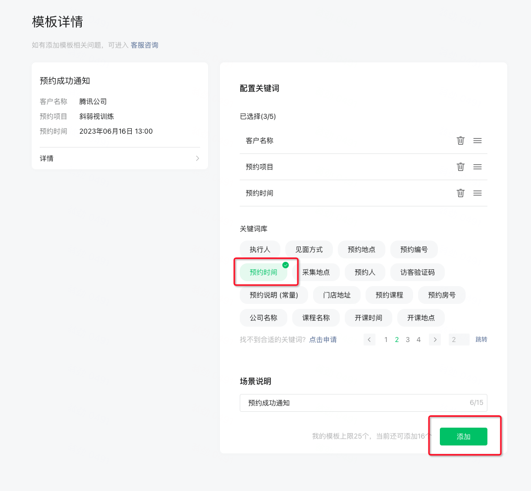Grab the reorder handle for 客户名称
Viewport: 531px width, 491px height.
click(x=478, y=141)
